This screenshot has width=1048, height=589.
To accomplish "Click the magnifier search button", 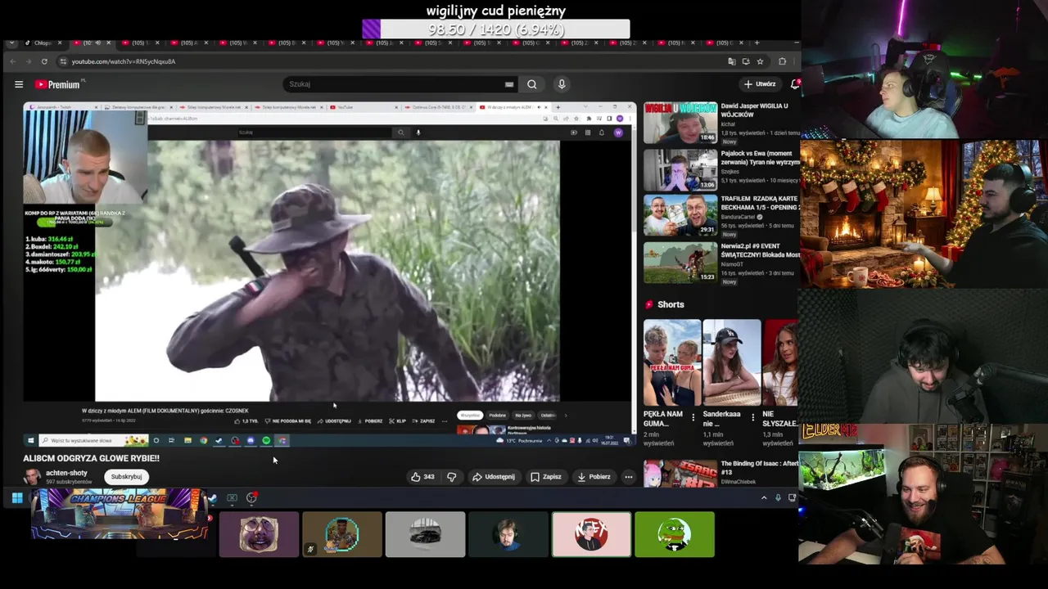I will (x=532, y=84).
